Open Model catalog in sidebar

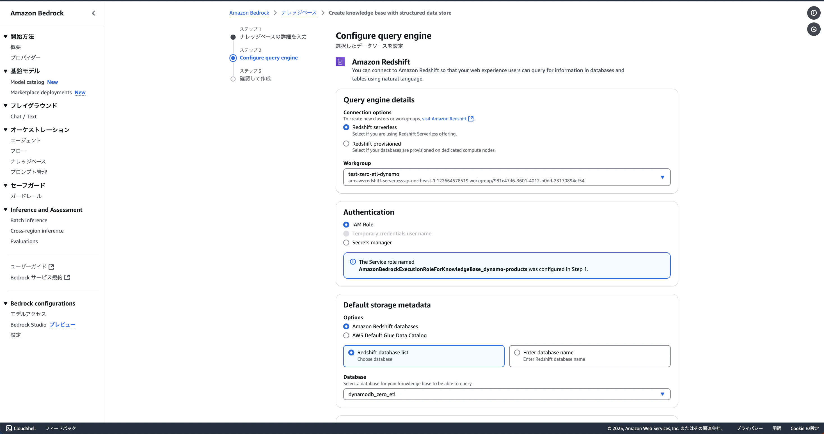pos(27,82)
